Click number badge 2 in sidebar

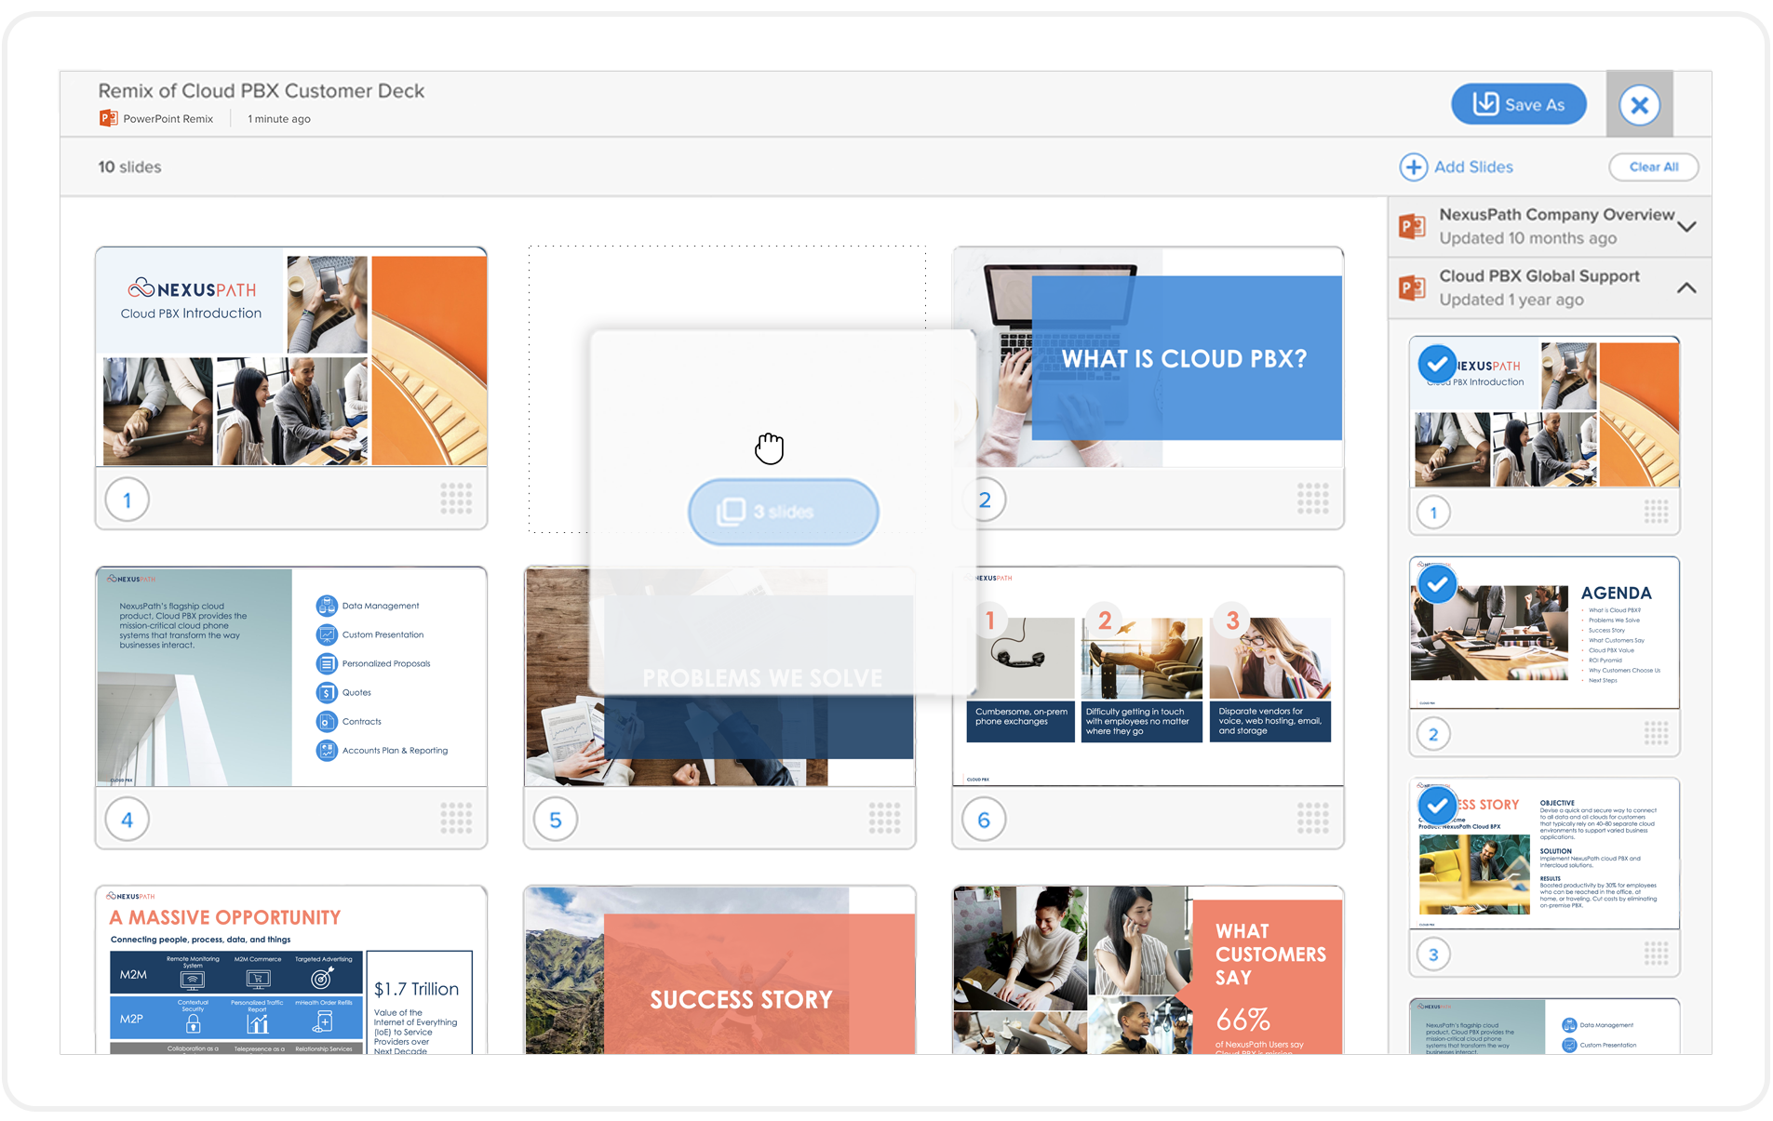coord(1433,734)
